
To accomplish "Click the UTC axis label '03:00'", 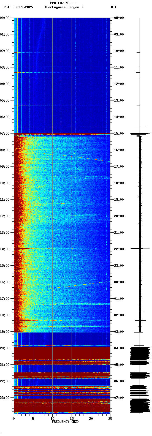I will click(x=119, y=332).
